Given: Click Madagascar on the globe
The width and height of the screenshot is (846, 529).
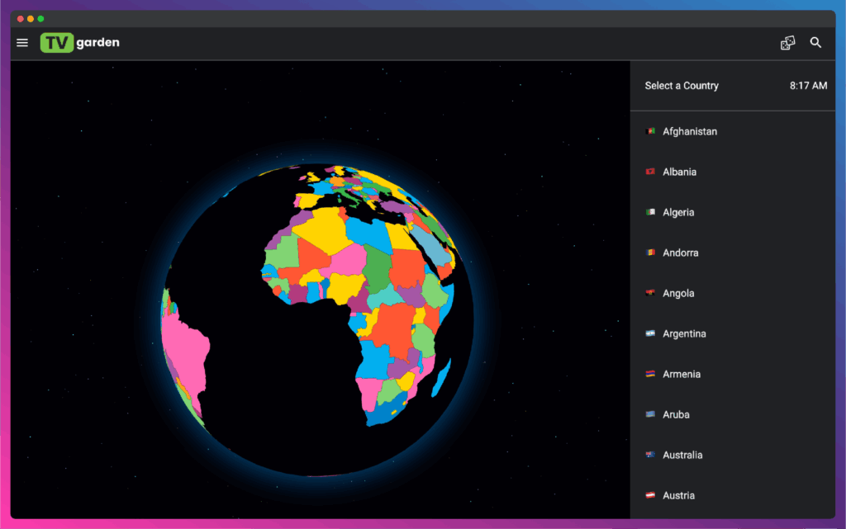Looking at the screenshot, I should (x=441, y=378).
